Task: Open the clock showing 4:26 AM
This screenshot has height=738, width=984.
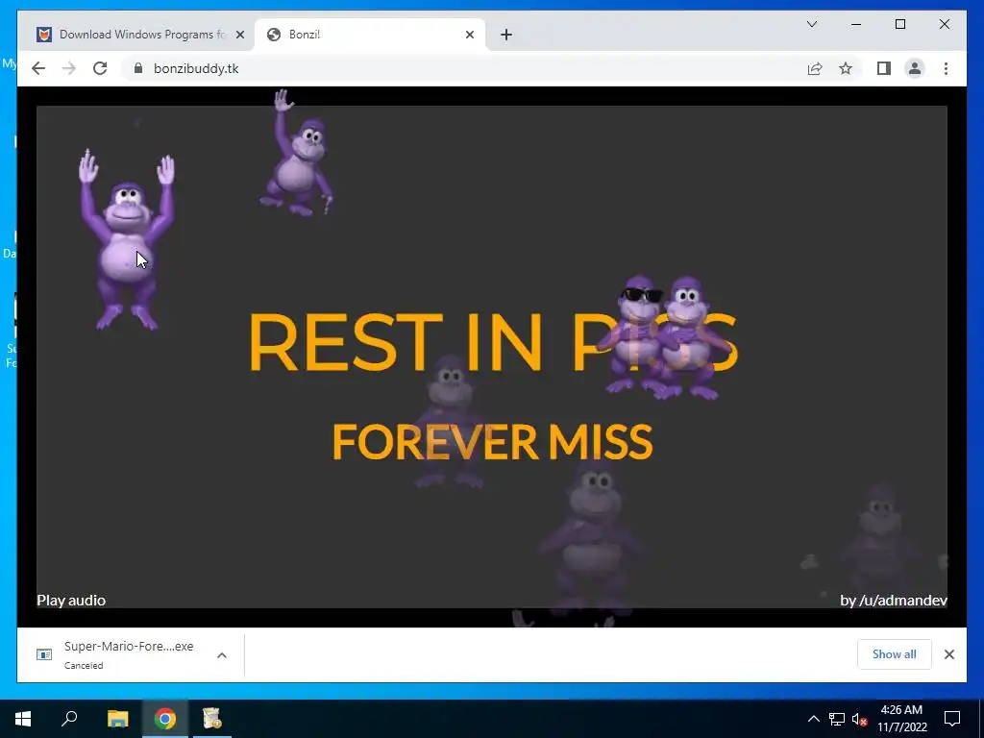Action: coord(901,719)
